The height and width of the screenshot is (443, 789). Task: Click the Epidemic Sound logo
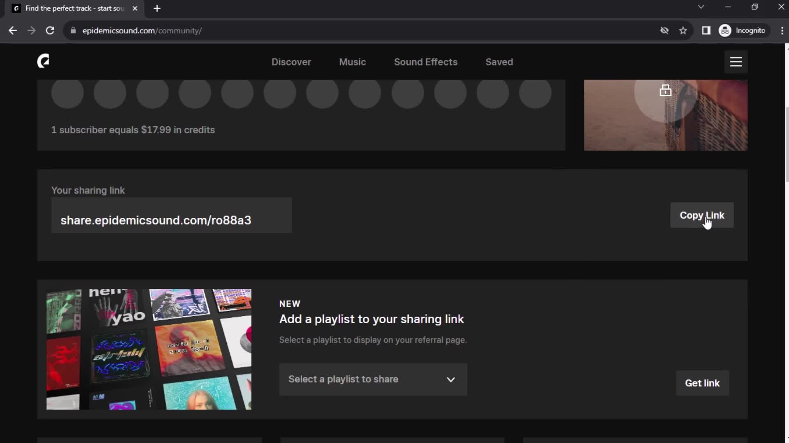pyautogui.click(x=43, y=61)
